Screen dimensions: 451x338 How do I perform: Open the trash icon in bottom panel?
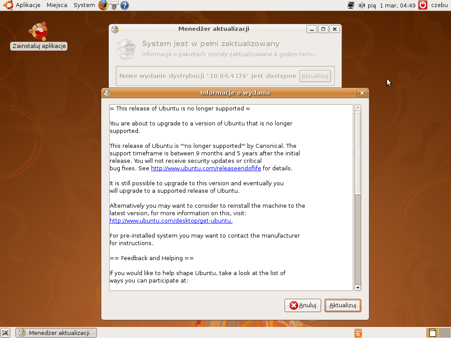[358, 333]
